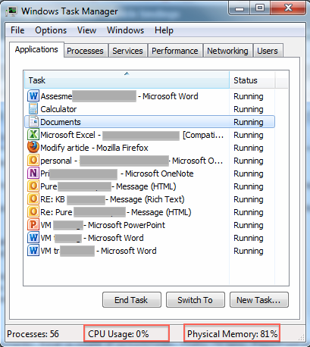The height and width of the screenshot is (347, 310).
Task: Click the Documents folder icon
Action: [33, 122]
